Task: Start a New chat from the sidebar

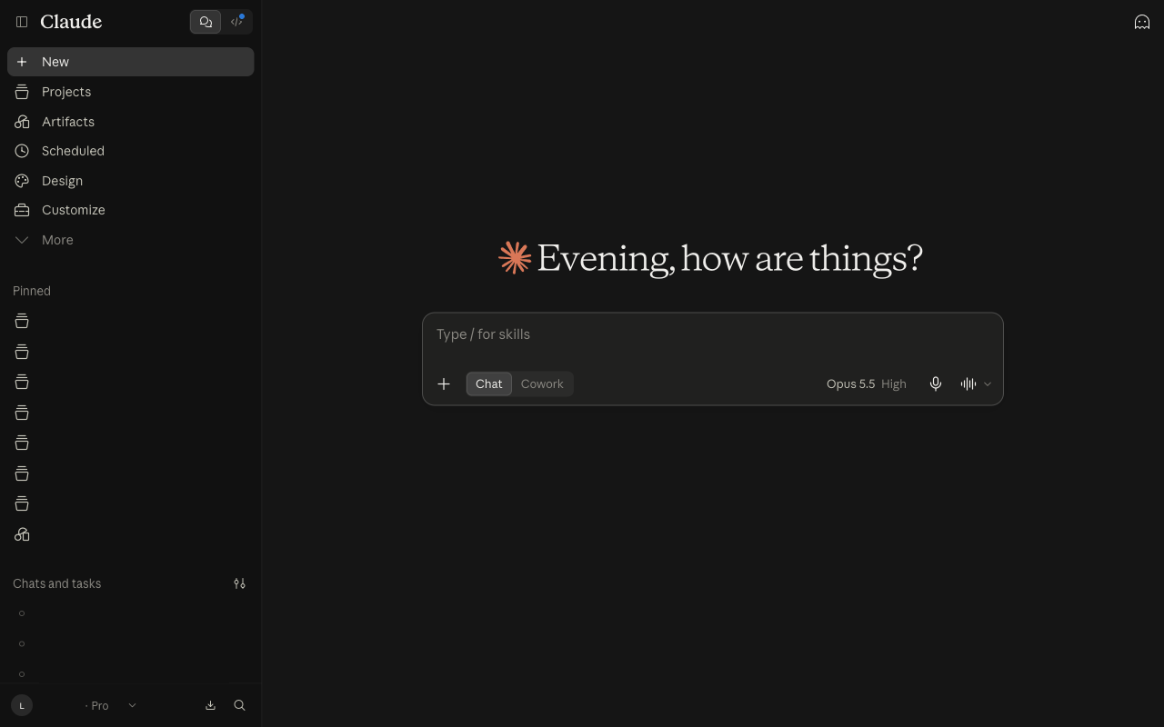Action: coord(130,62)
